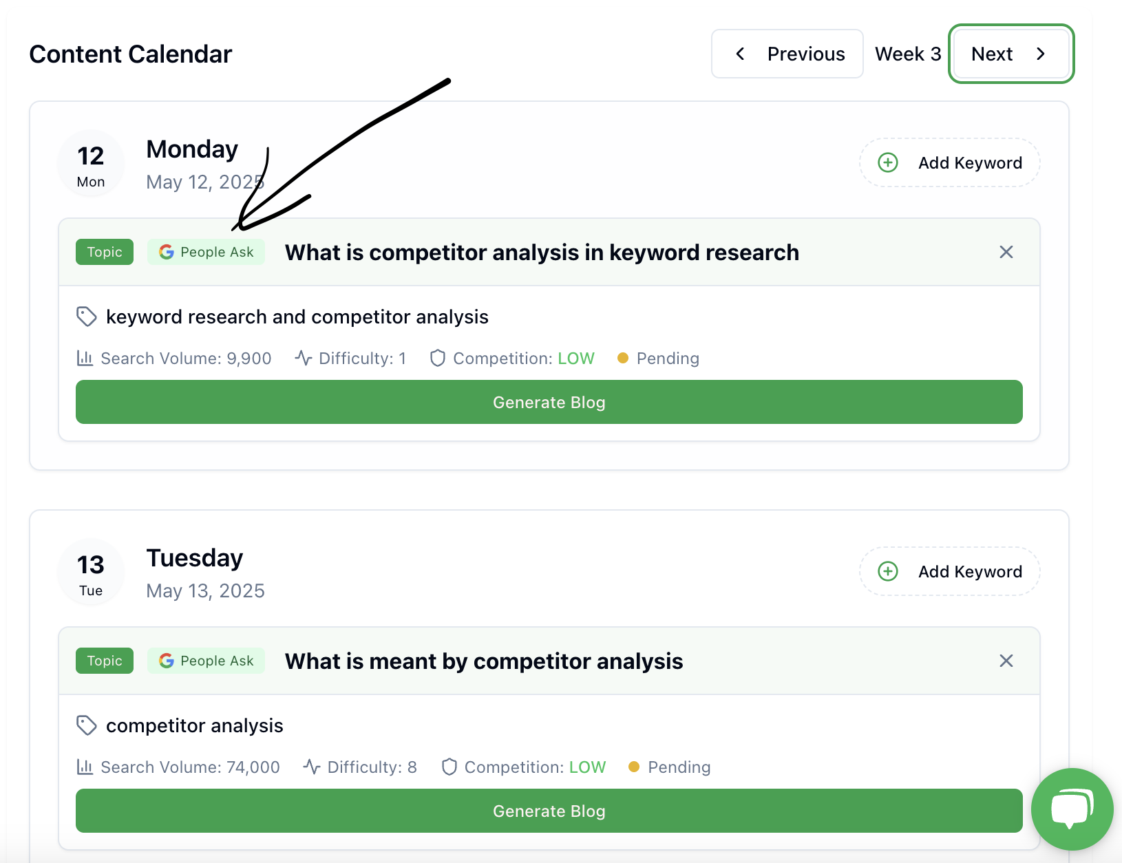Click the tag icon beside competitor analysis keyword
Viewport: 1122px width, 863px height.
point(86,725)
